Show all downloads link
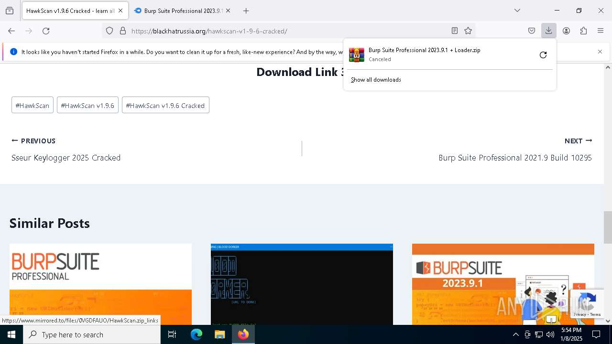The image size is (612, 344). click(376, 80)
